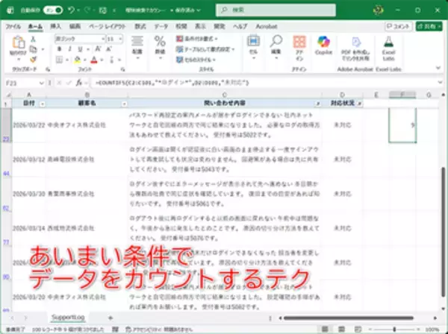Click the Cell Styles icon
Viewport: 448px width, 334px height.
coord(179,60)
